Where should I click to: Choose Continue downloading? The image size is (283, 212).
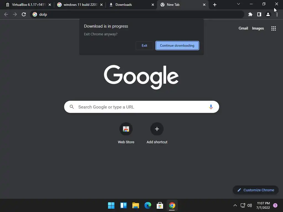(177, 46)
